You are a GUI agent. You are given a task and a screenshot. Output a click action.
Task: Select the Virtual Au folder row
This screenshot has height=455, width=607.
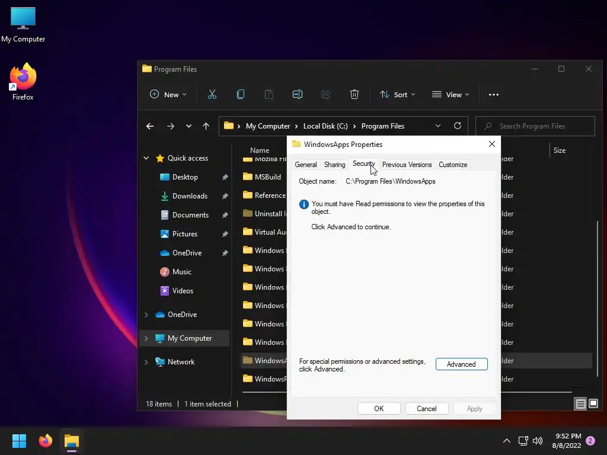tap(264, 232)
